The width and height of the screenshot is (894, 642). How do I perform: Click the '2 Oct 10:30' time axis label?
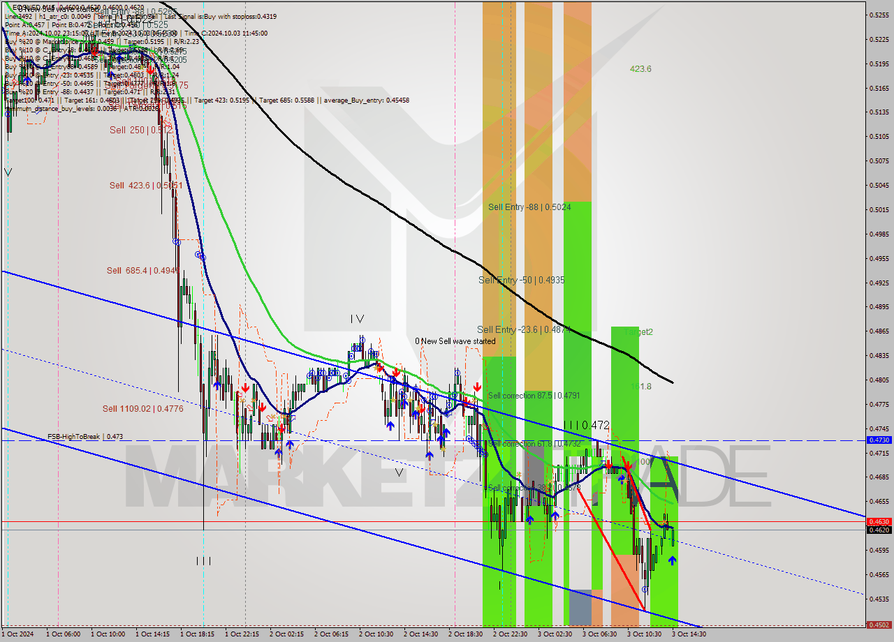[x=376, y=634]
